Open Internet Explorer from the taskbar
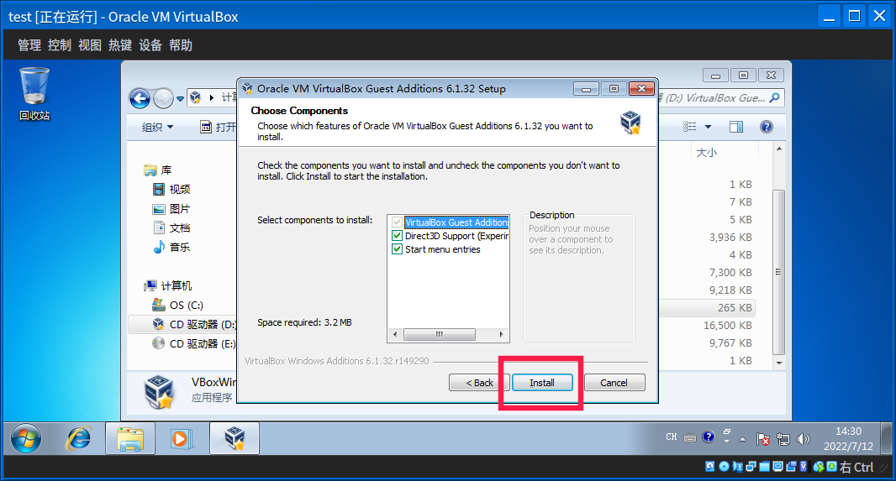Screen dimensions: 896x481 [x=79, y=437]
